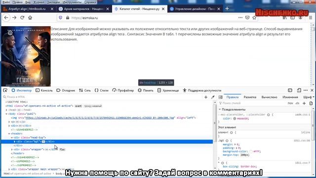Viewport: 316px width, 178px height.
Task: Reload the current page
Action: click(22, 18)
